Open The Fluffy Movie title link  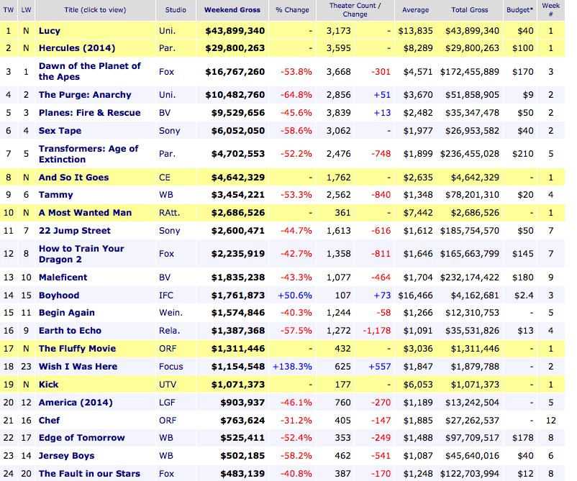[x=77, y=349]
